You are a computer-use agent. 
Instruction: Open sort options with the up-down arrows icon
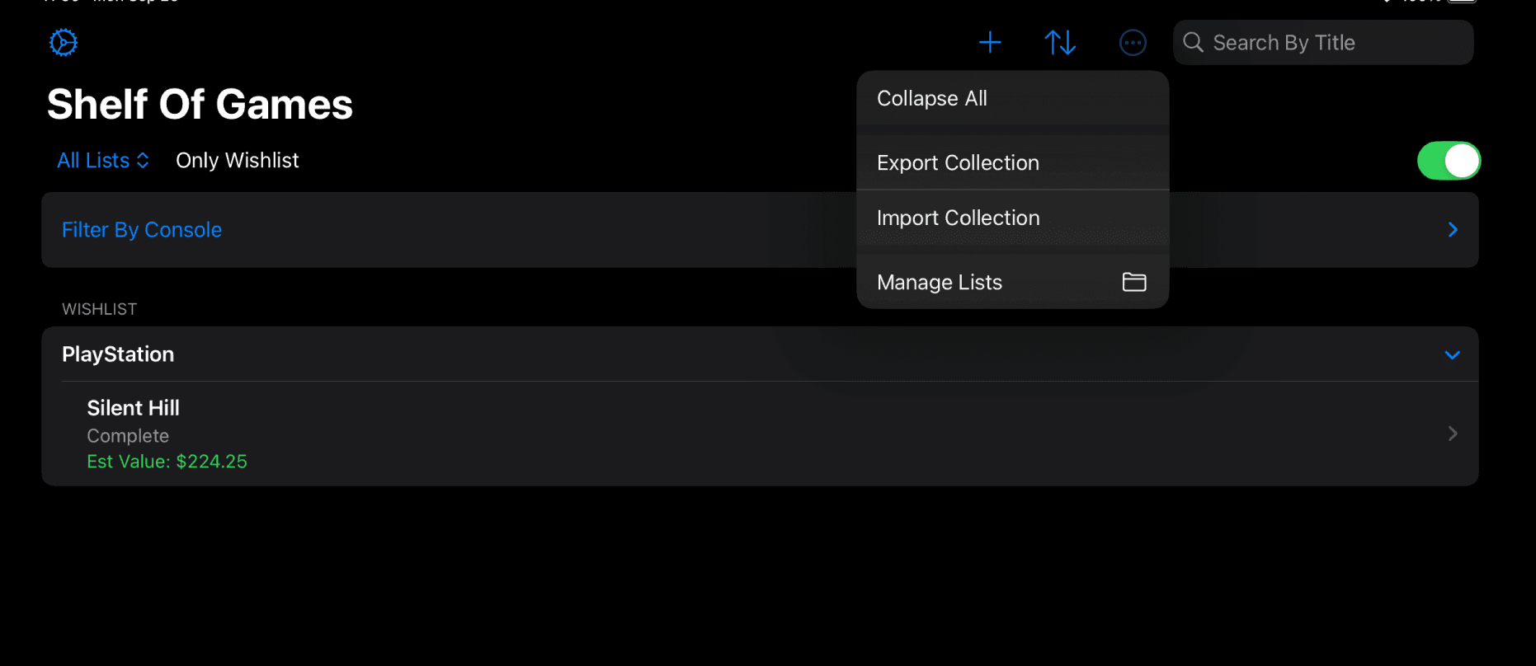(1060, 42)
